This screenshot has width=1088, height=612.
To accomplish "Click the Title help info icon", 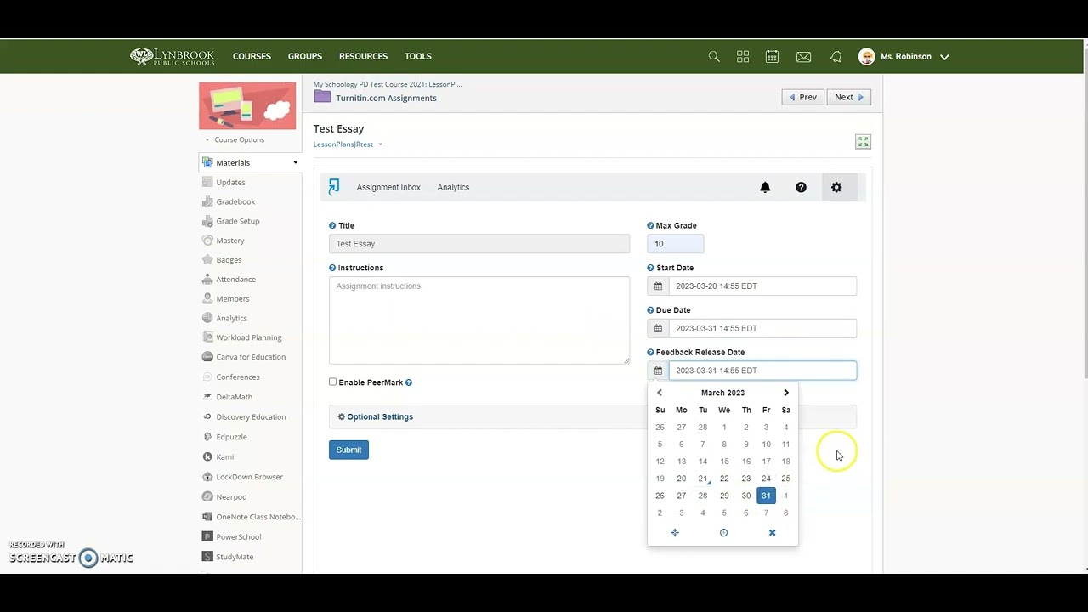I will coord(332,225).
